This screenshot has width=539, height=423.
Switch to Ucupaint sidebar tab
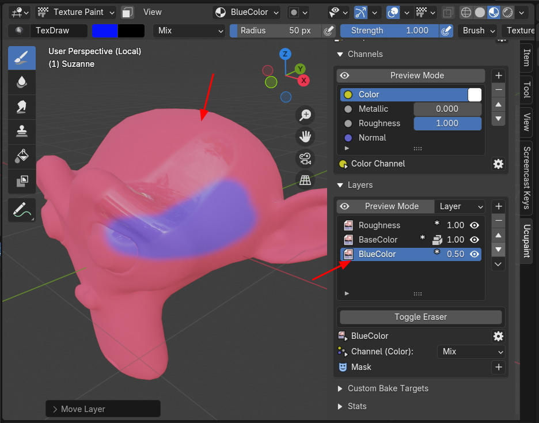pyautogui.click(x=526, y=241)
